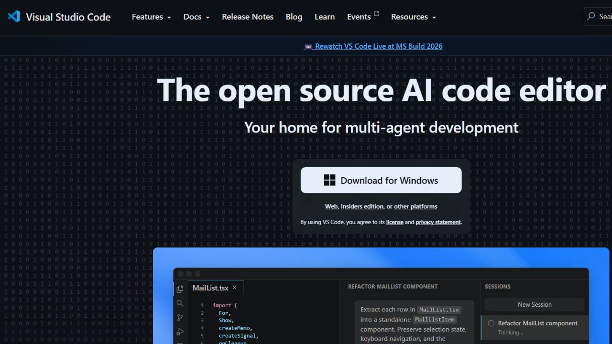Click the Windows logo on the download button

coord(329,180)
